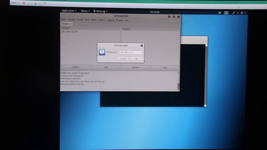Confirm the IP address with OK

coord(136,59)
